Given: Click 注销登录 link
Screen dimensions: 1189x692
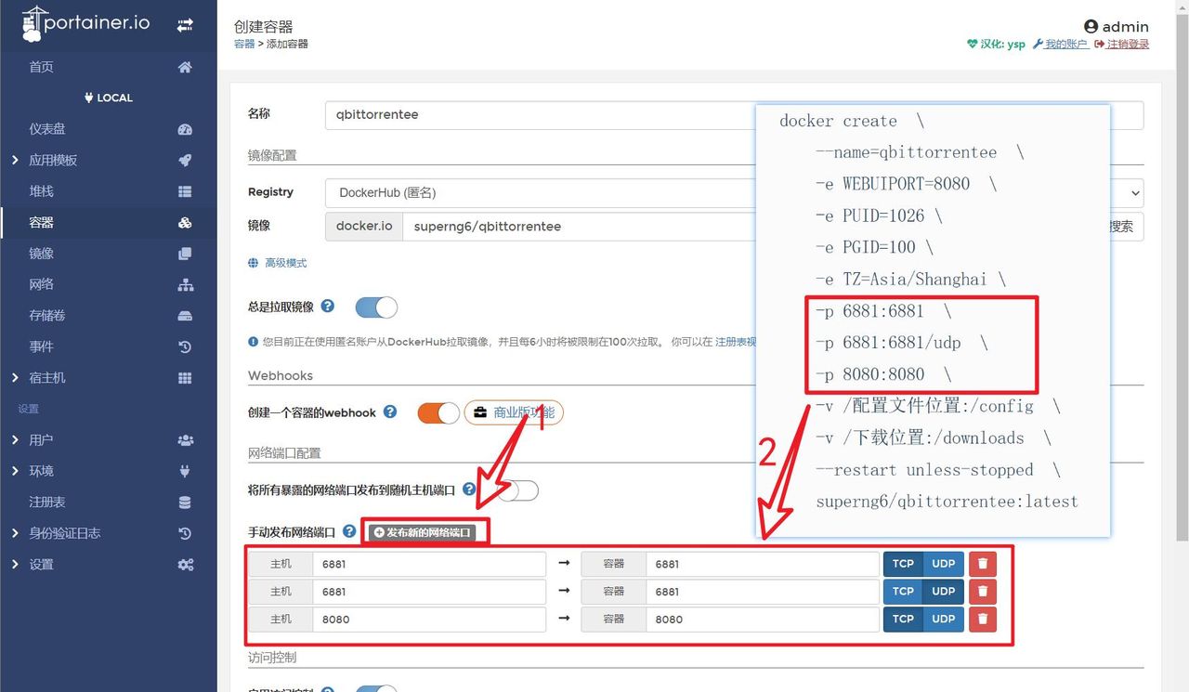Looking at the screenshot, I should [x=1122, y=44].
